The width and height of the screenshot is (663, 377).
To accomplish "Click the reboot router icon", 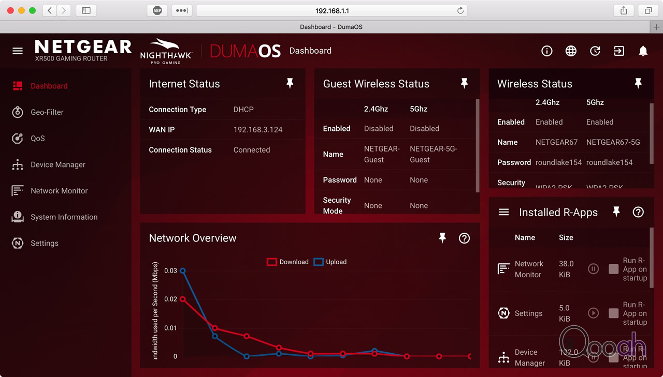I will pyautogui.click(x=595, y=51).
